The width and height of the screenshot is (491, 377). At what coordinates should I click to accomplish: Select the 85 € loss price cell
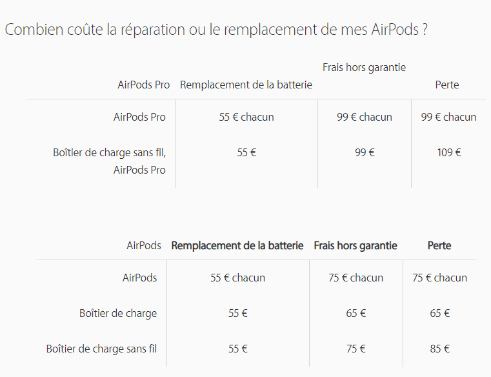pyautogui.click(x=439, y=349)
